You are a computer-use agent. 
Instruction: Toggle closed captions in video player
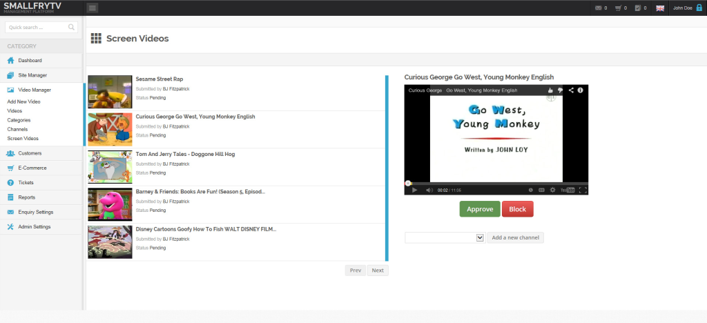[541, 190]
